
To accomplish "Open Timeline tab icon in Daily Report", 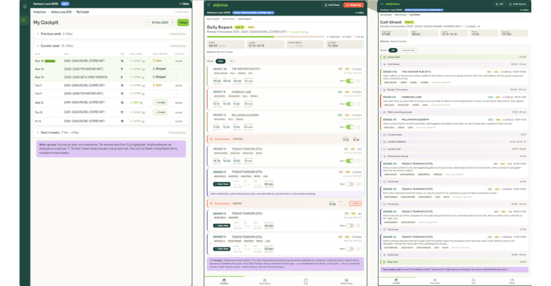I will click(x=224, y=280).
